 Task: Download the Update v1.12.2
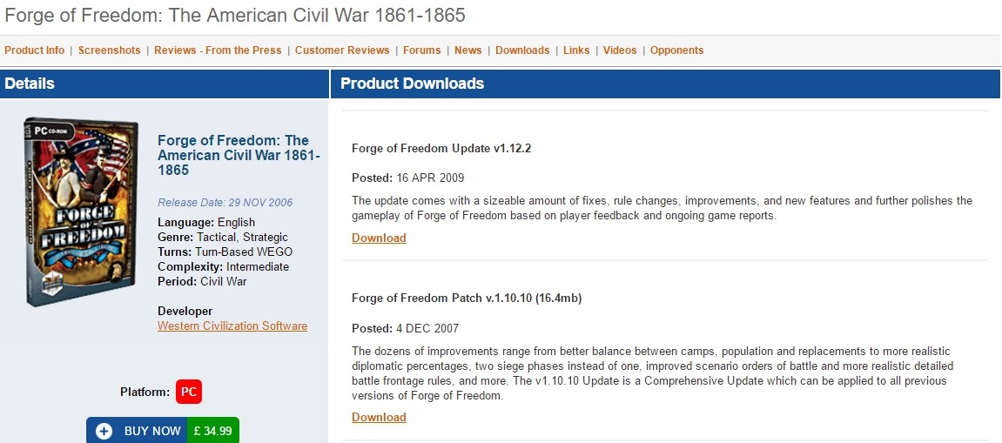tap(379, 238)
